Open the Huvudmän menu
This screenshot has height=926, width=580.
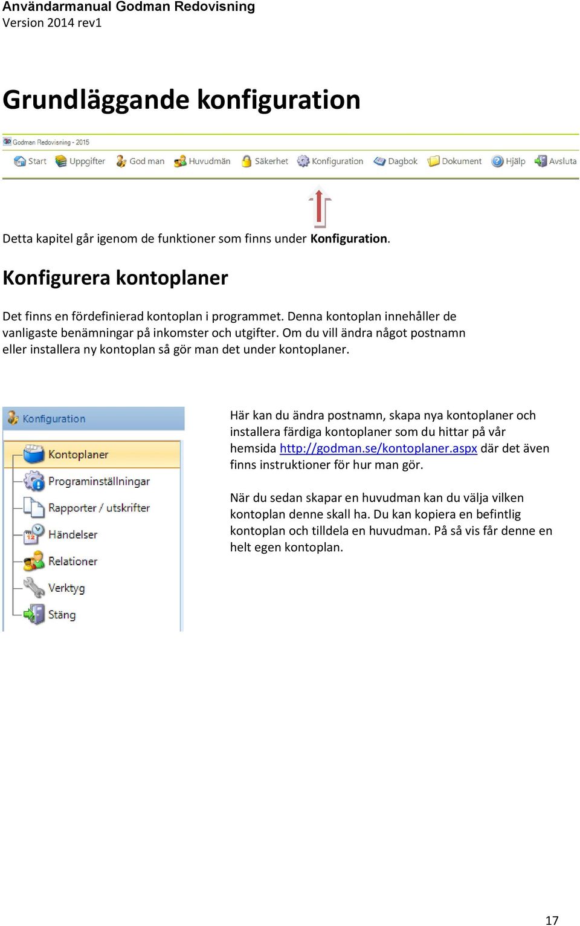(210, 161)
